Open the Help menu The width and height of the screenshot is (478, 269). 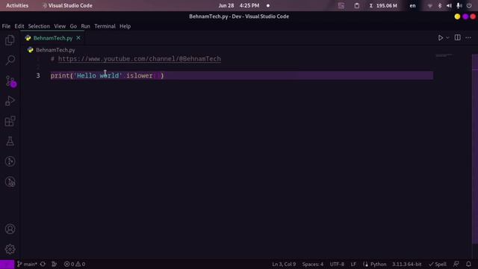(125, 26)
